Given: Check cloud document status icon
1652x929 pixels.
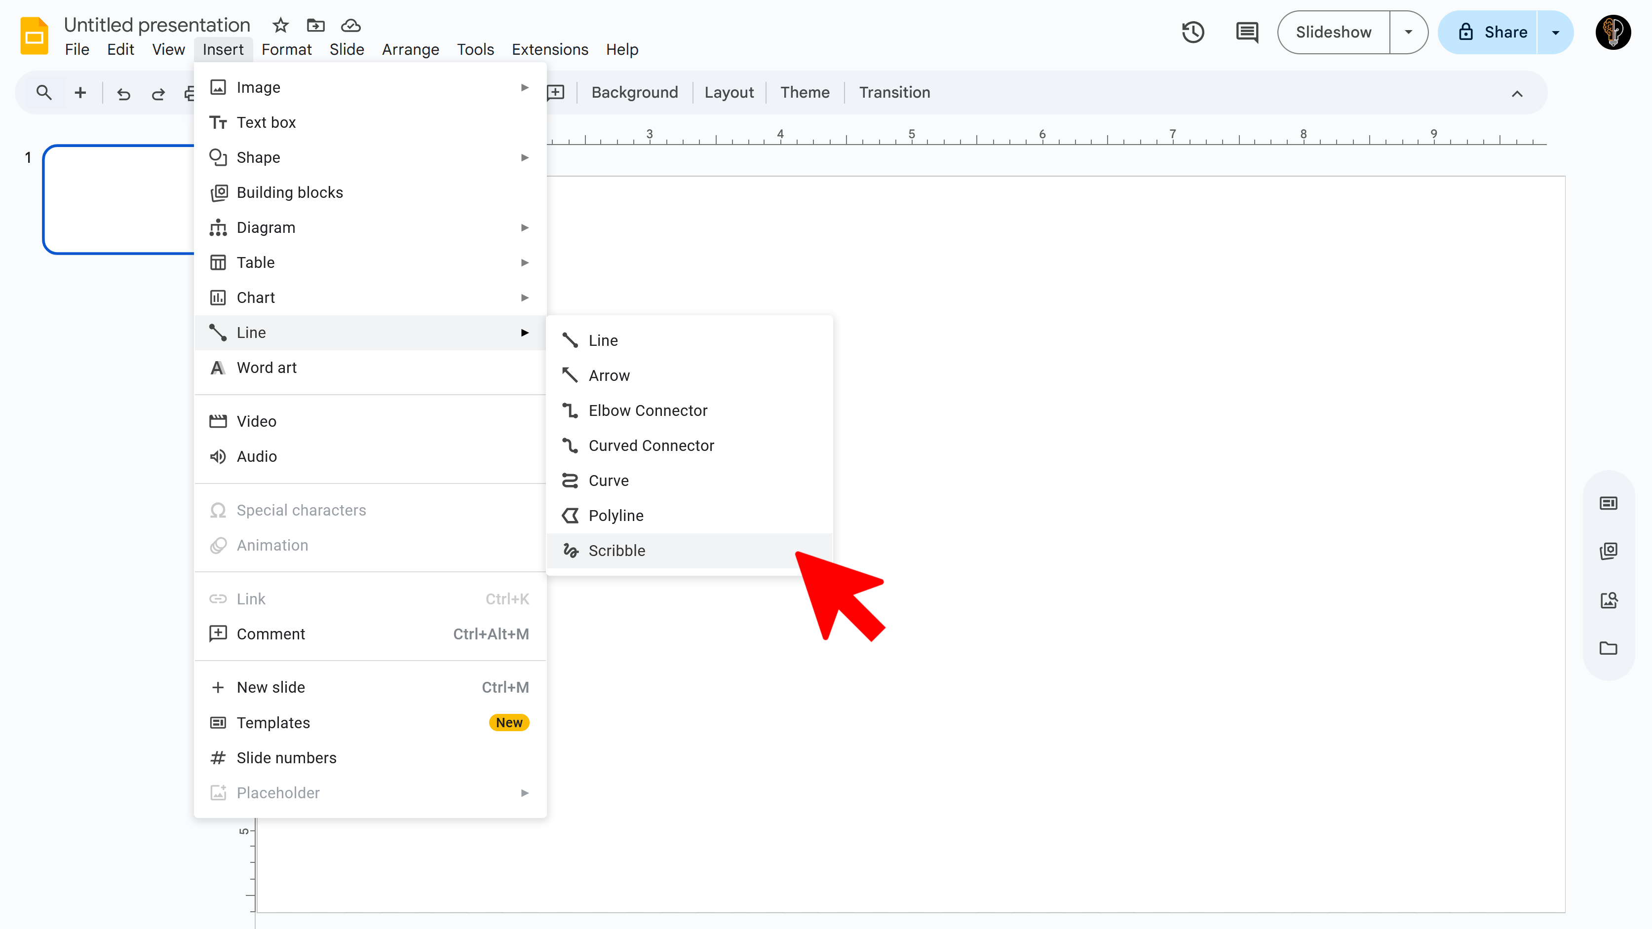Looking at the screenshot, I should 351,25.
